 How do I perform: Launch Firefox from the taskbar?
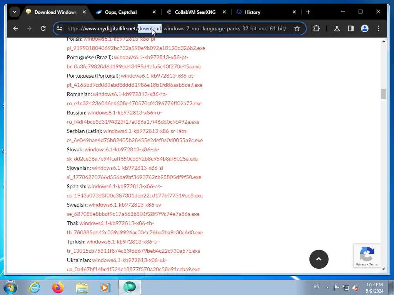[58, 287]
